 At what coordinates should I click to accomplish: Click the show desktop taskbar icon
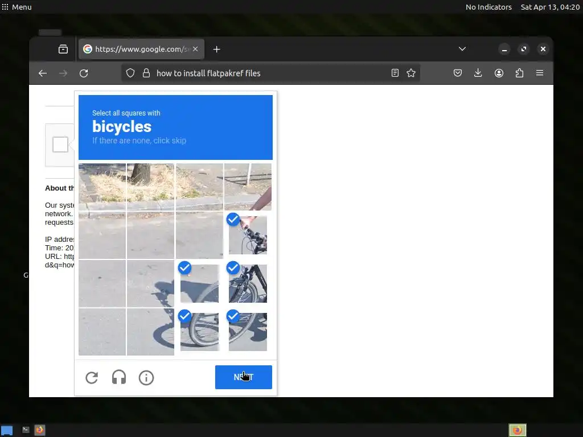(x=7, y=430)
